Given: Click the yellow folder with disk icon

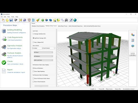Looking at the screenshot, I should click(x=54, y=20).
